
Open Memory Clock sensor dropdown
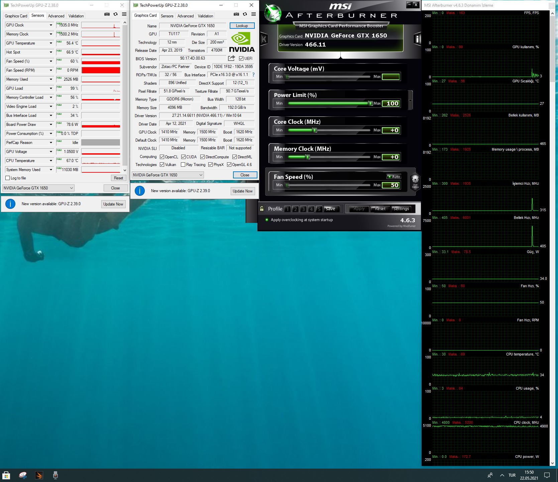point(51,34)
